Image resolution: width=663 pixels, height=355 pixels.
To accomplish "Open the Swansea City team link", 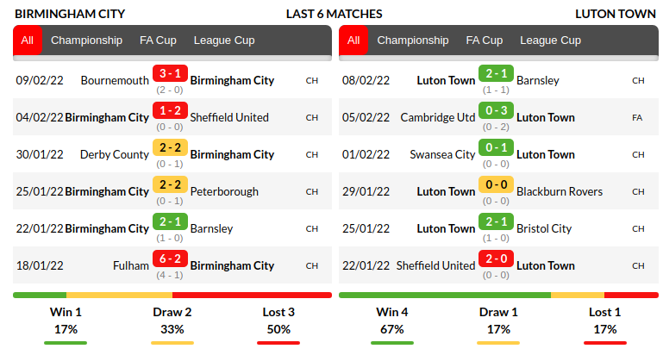I will coord(442,155).
